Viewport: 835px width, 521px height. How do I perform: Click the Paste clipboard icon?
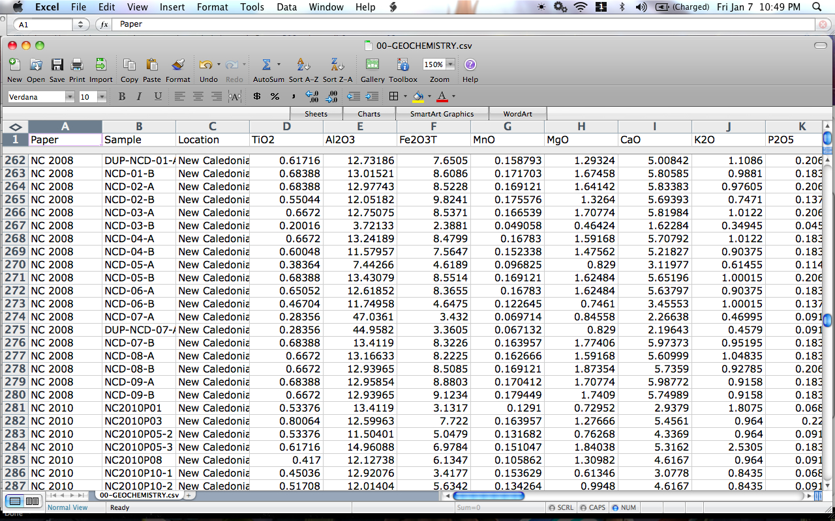[x=152, y=65]
